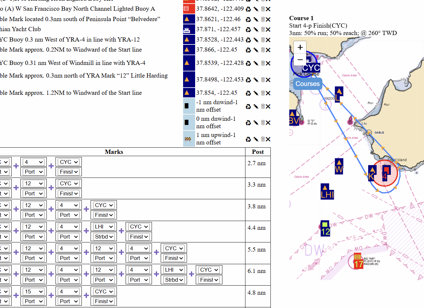The image size is (424, 308).
Task: Click X icon for '-1 nm dnwind-1 nm offset'
Action: click(x=268, y=106)
